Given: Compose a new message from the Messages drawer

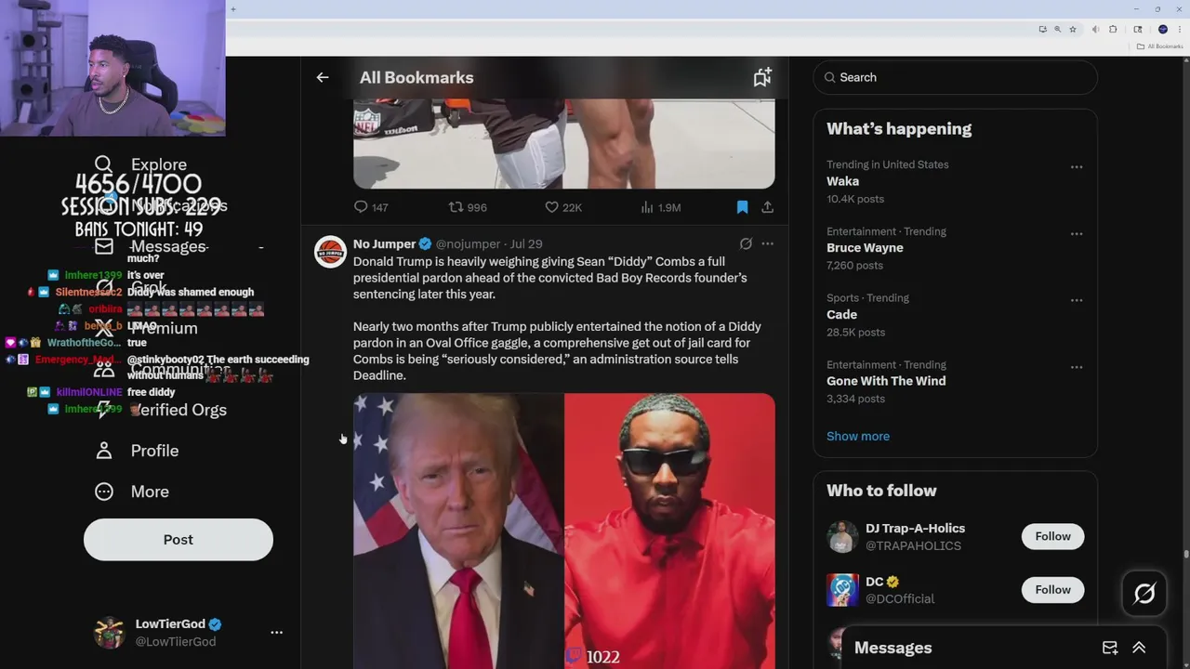Looking at the screenshot, I should click(x=1110, y=648).
